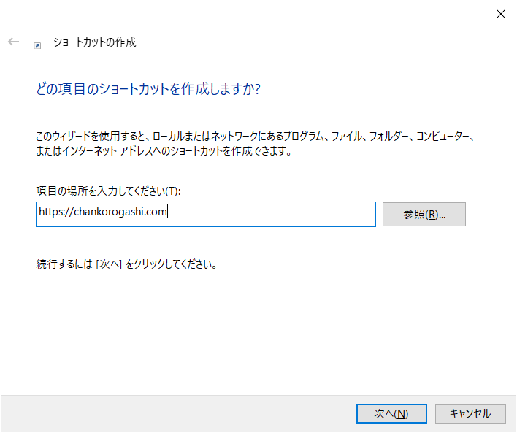Click the item location input field
Image resolution: width=517 pixels, height=433 pixels.
(206, 215)
